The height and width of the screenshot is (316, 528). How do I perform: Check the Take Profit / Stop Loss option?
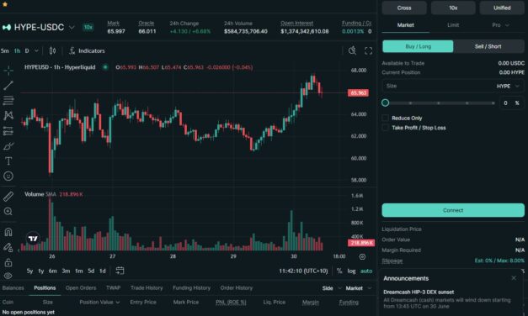385,128
